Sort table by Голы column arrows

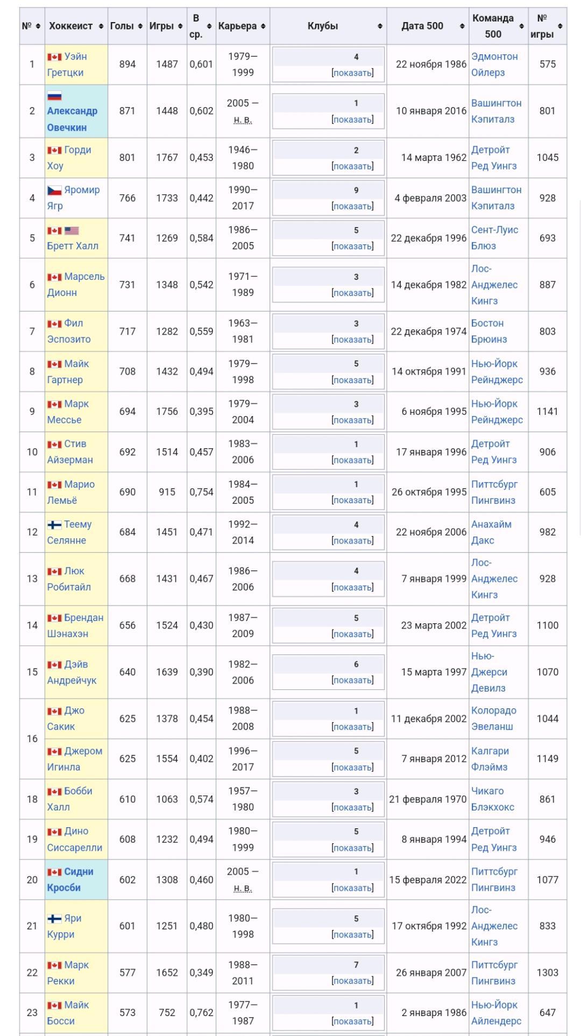[140, 26]
